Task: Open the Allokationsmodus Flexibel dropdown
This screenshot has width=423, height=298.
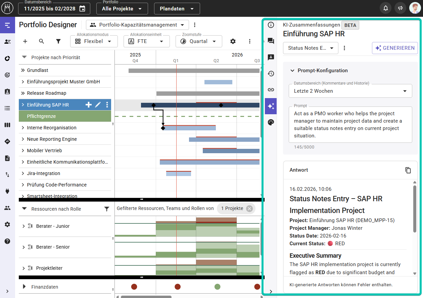Action: pos(94,41)
